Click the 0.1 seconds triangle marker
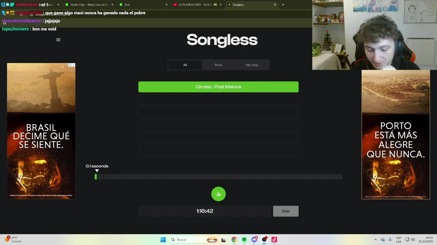 [97, 171]
